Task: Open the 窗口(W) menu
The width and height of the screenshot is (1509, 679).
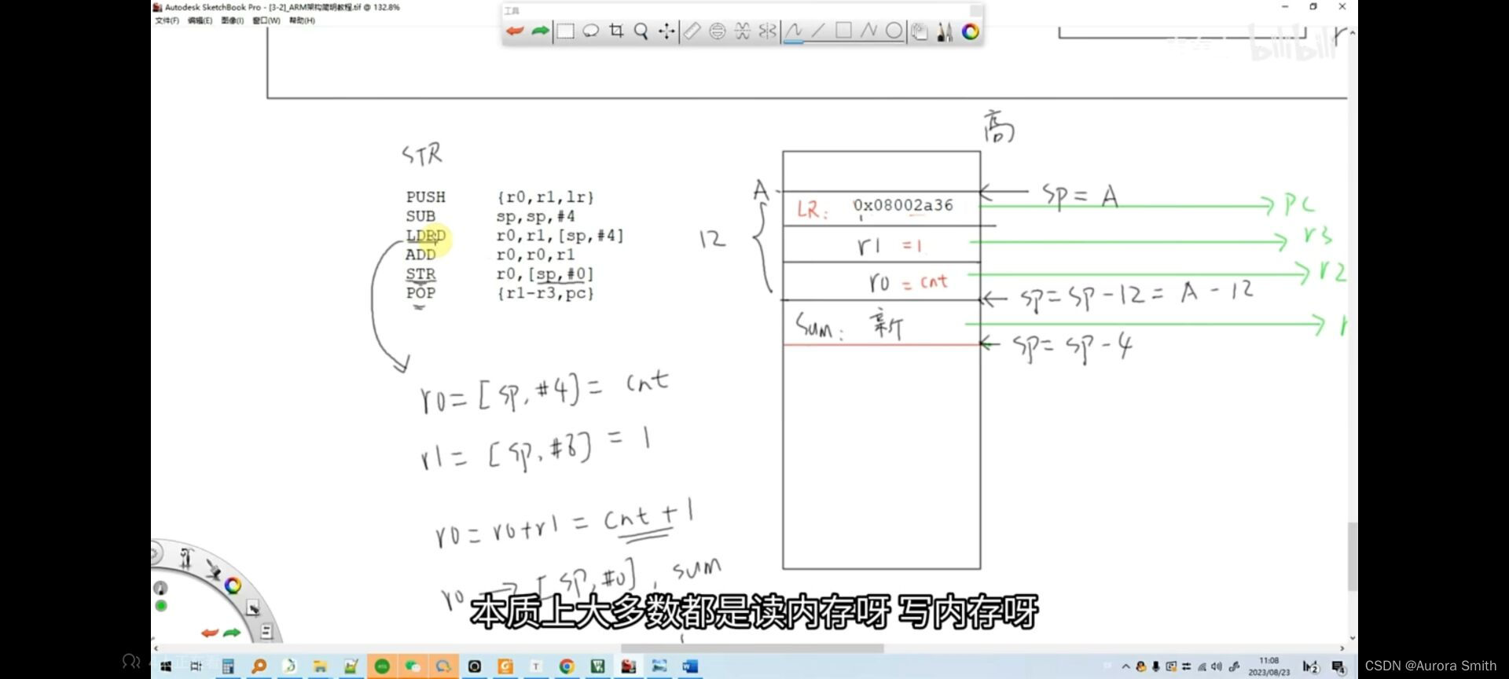Action: (x=266, y=20)
